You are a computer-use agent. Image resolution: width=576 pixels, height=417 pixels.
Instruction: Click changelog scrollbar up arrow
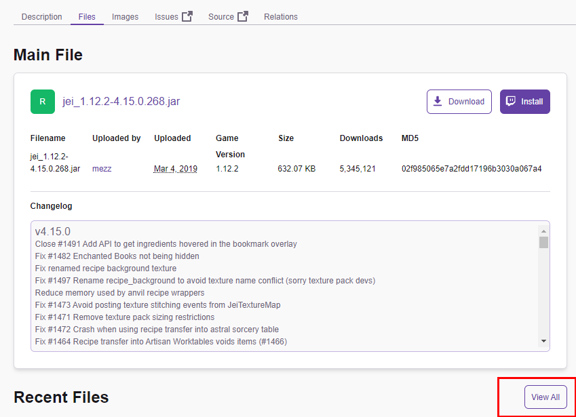(543, 231)
